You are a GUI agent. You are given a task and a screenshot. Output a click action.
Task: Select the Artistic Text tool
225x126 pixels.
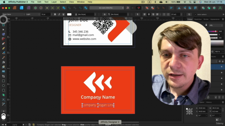click(x=4, y=99)
